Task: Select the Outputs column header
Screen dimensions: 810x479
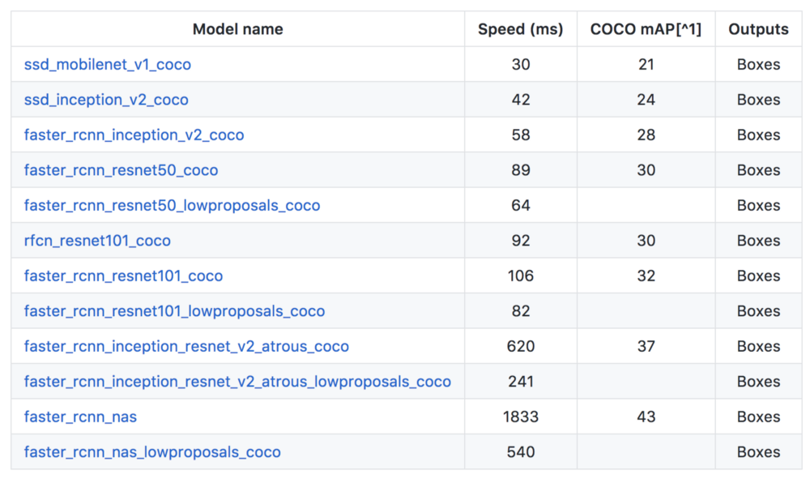Action: (x=758, y=30)
